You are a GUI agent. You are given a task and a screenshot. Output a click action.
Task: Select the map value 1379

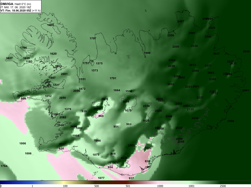pos(68,109)
